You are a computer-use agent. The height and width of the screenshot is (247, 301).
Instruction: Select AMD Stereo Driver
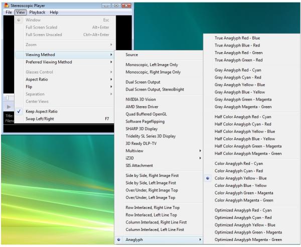pos(159,107)
